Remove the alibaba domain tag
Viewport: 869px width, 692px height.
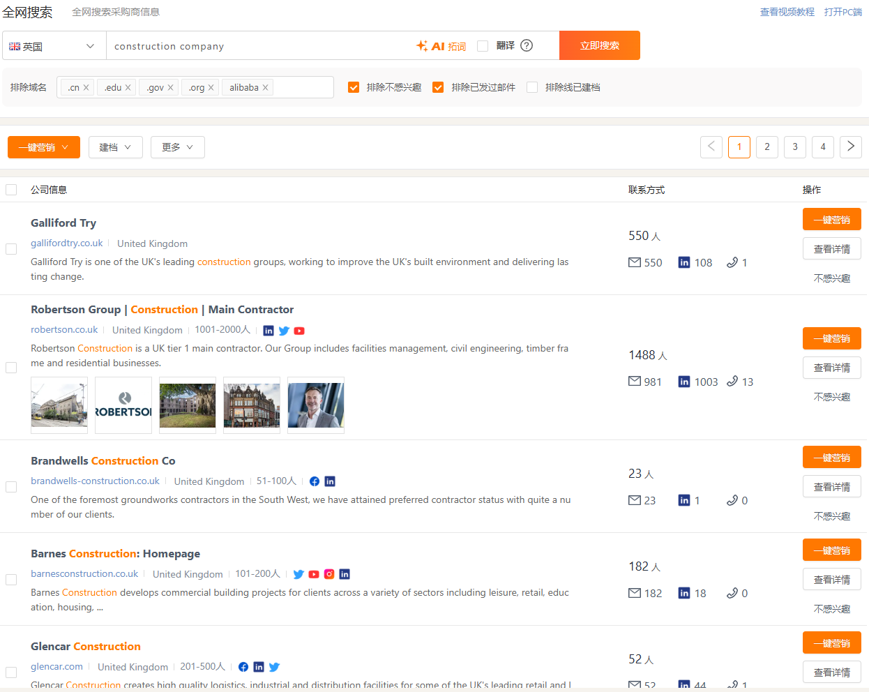point(265,87)
